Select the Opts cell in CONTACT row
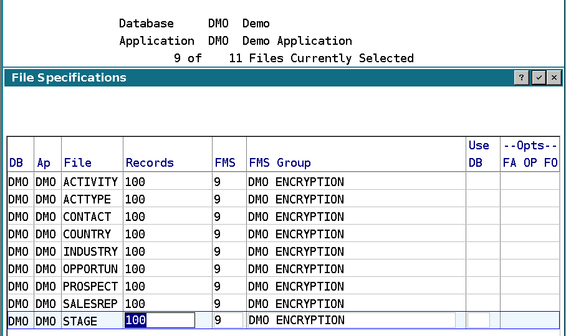The width and height of the screenshot is (566, 336). 530,217
